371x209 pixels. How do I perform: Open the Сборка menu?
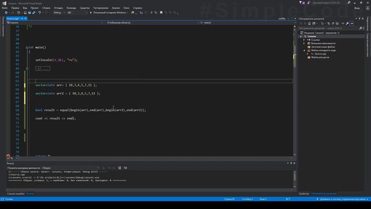(46, 8)
